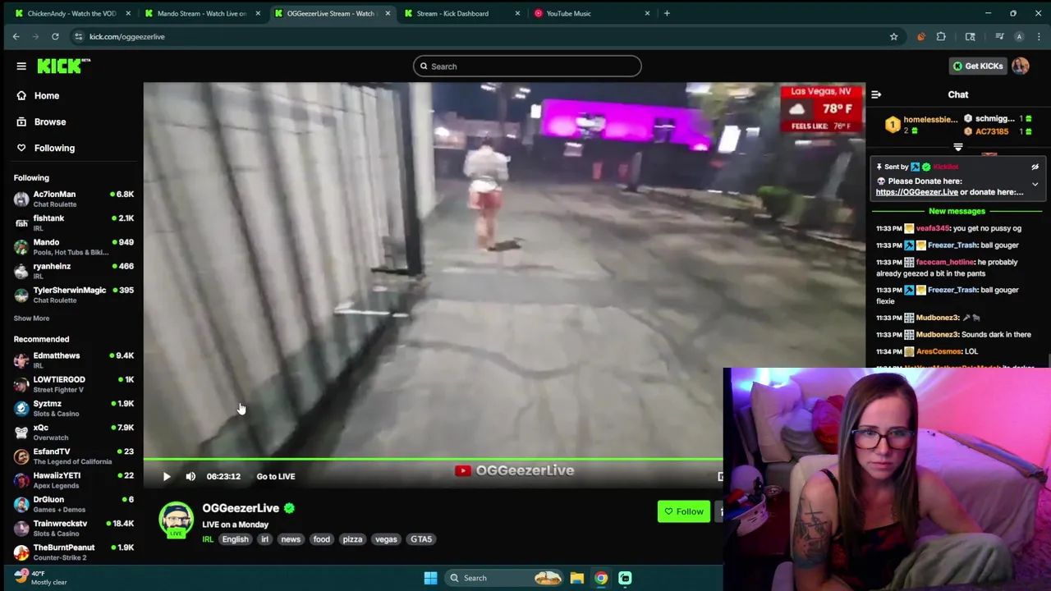Click facecam_hotline username in chat
Image resolution: width=1051 pixels, height=591 pixels.
(x=945, y=262)
